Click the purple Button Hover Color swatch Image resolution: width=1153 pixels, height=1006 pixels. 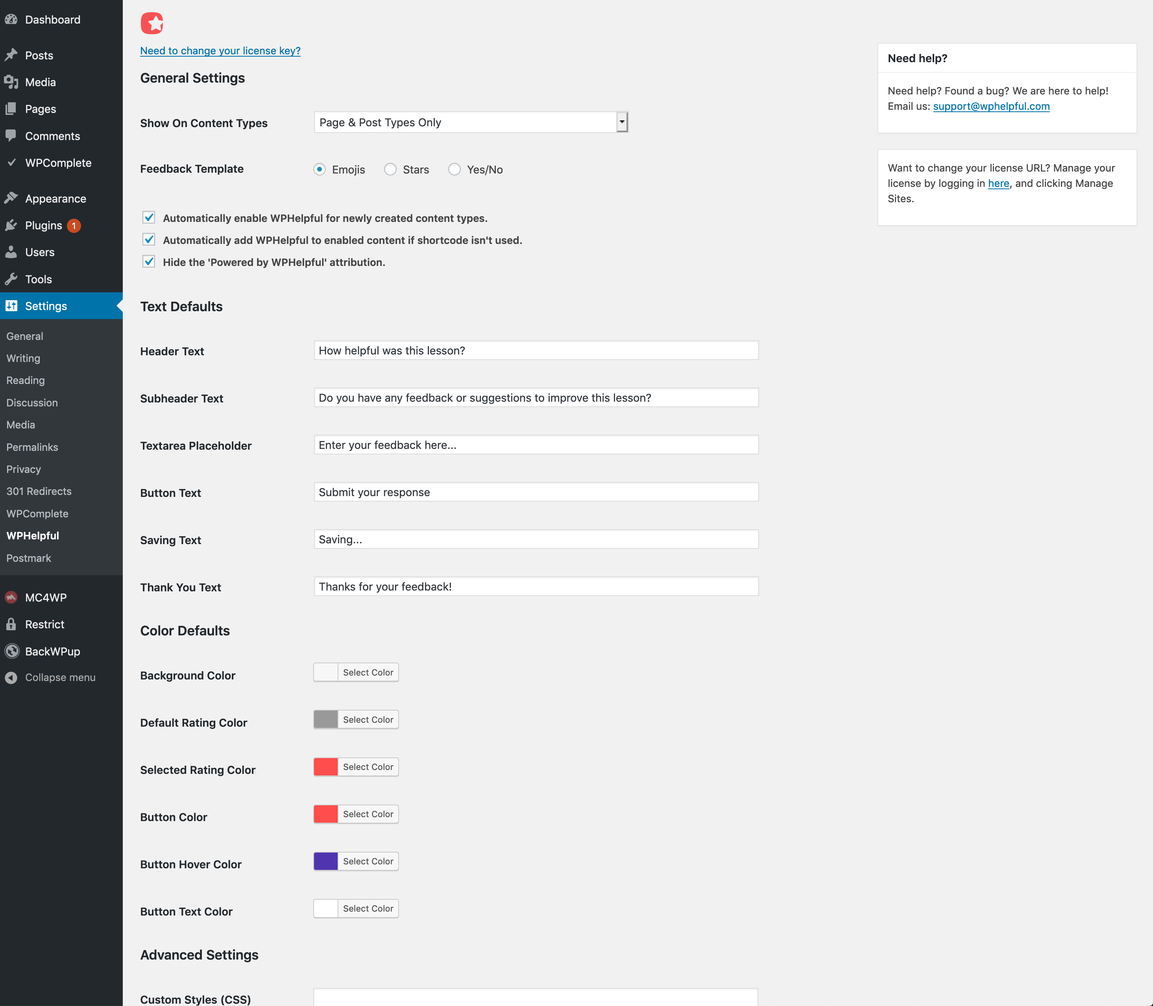[x=326, y=861]
